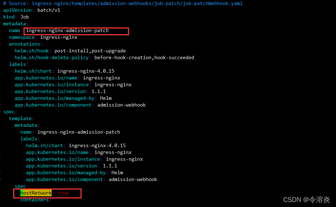Click the job-patchWebhook.yaml source comment line
Screen dimensions: 336x207
(123, 3)
